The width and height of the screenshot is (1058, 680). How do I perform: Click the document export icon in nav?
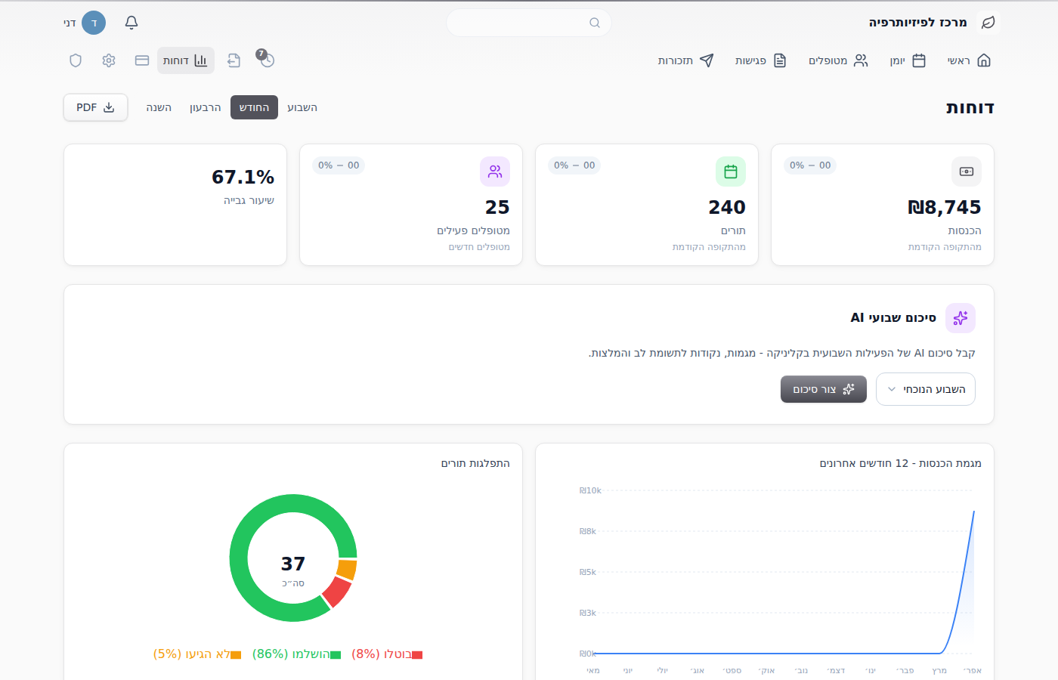234,60
